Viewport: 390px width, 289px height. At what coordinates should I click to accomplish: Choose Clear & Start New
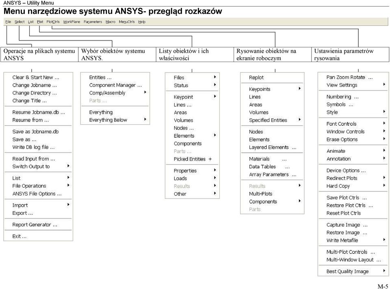tap(38, 77)
